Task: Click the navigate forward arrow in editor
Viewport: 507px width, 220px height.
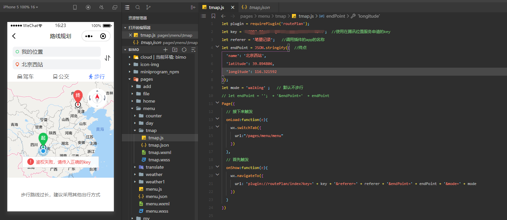Action: coord(233,16)
